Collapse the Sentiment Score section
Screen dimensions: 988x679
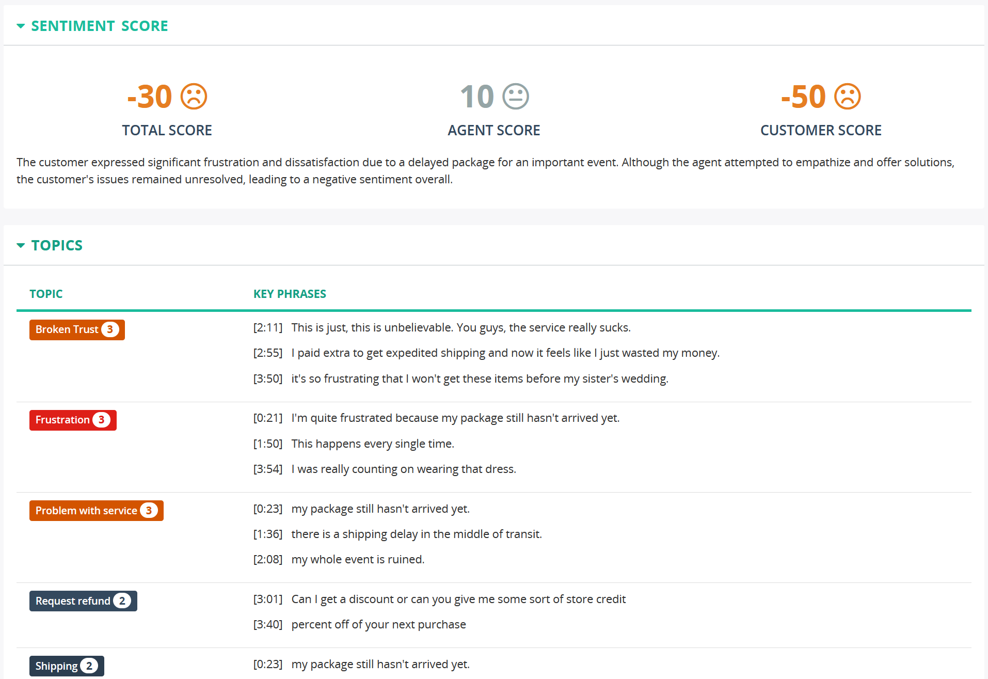tap(21, 25)
